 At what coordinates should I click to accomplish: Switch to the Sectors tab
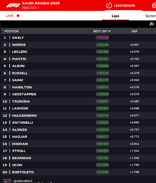(151, 16)
